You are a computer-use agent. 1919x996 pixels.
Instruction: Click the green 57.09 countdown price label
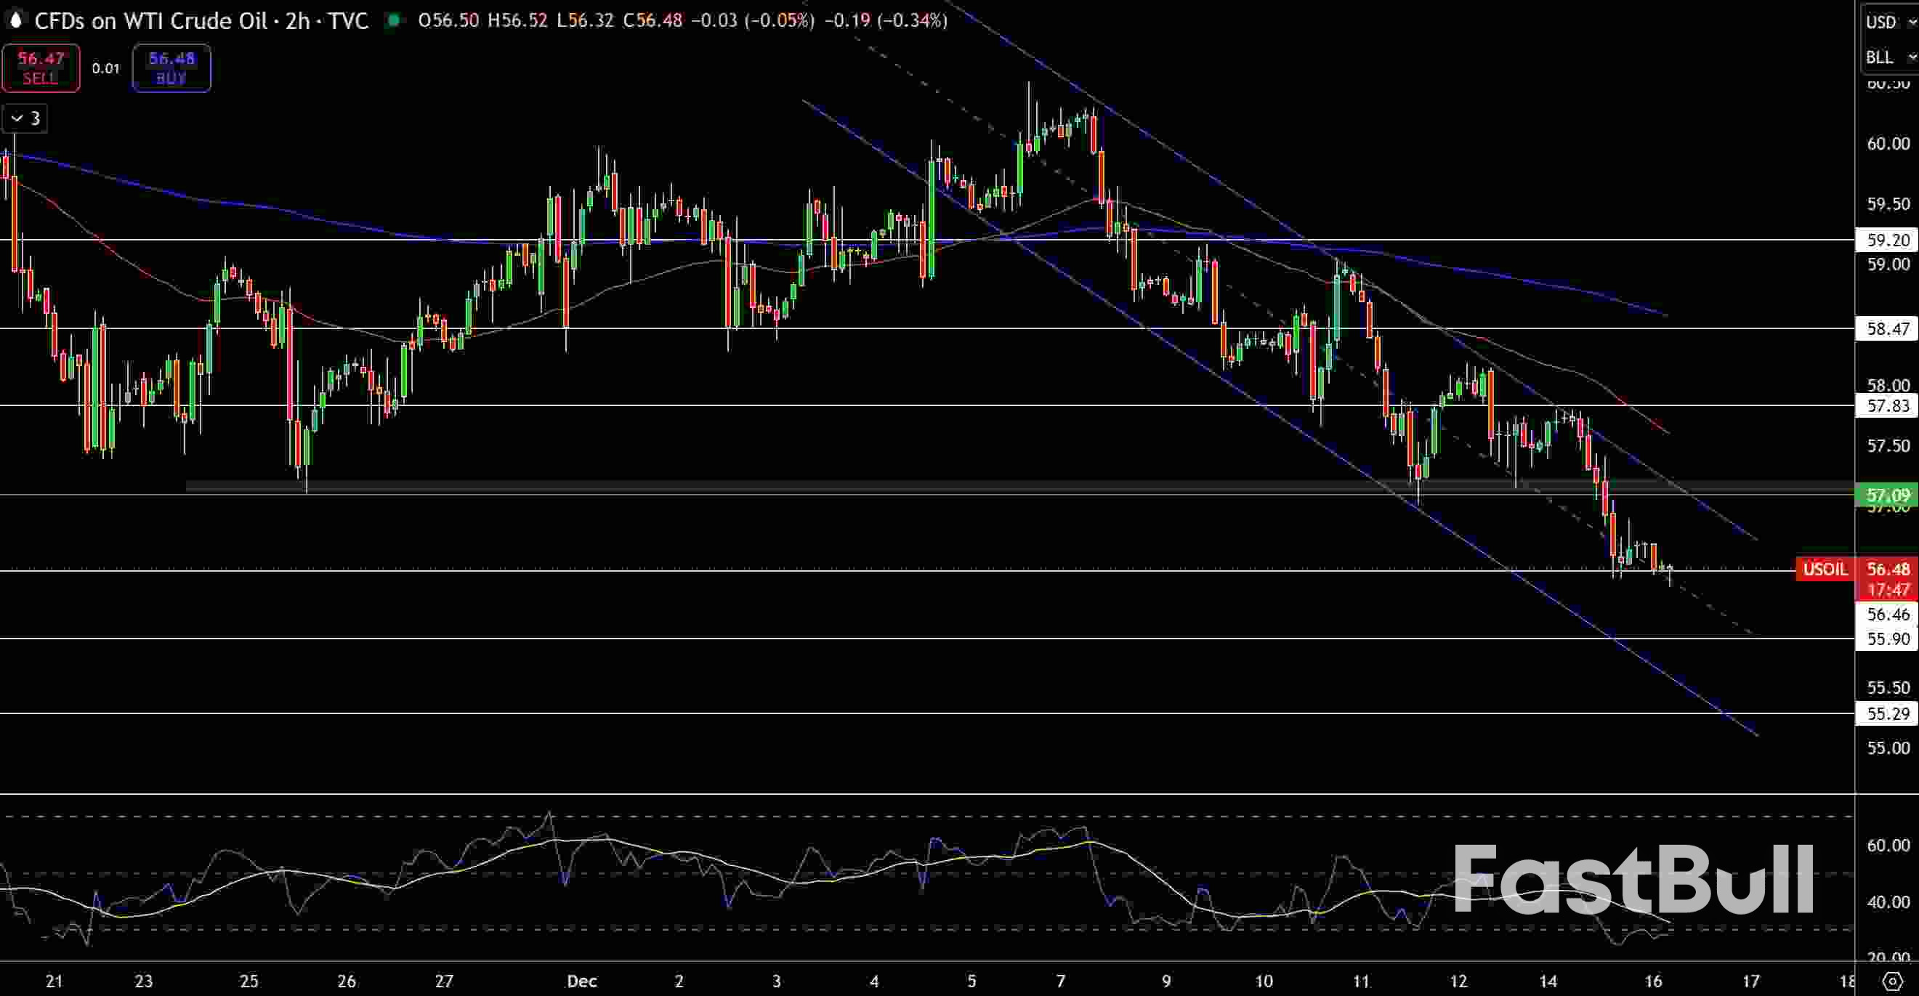click(1888, 495)
